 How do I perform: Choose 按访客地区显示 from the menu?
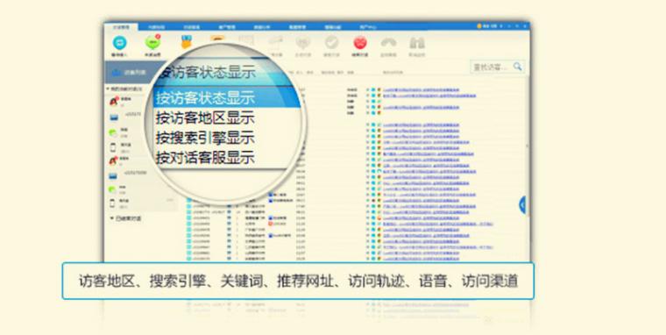206,118
